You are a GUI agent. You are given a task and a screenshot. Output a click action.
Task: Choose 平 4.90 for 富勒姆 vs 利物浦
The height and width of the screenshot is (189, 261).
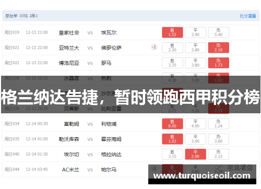[195, 124]
